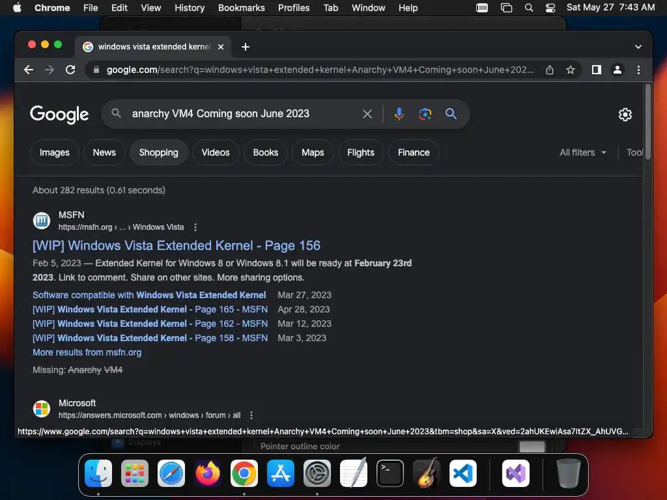
Task: Start voice search with the microphone
Action: 399,114
